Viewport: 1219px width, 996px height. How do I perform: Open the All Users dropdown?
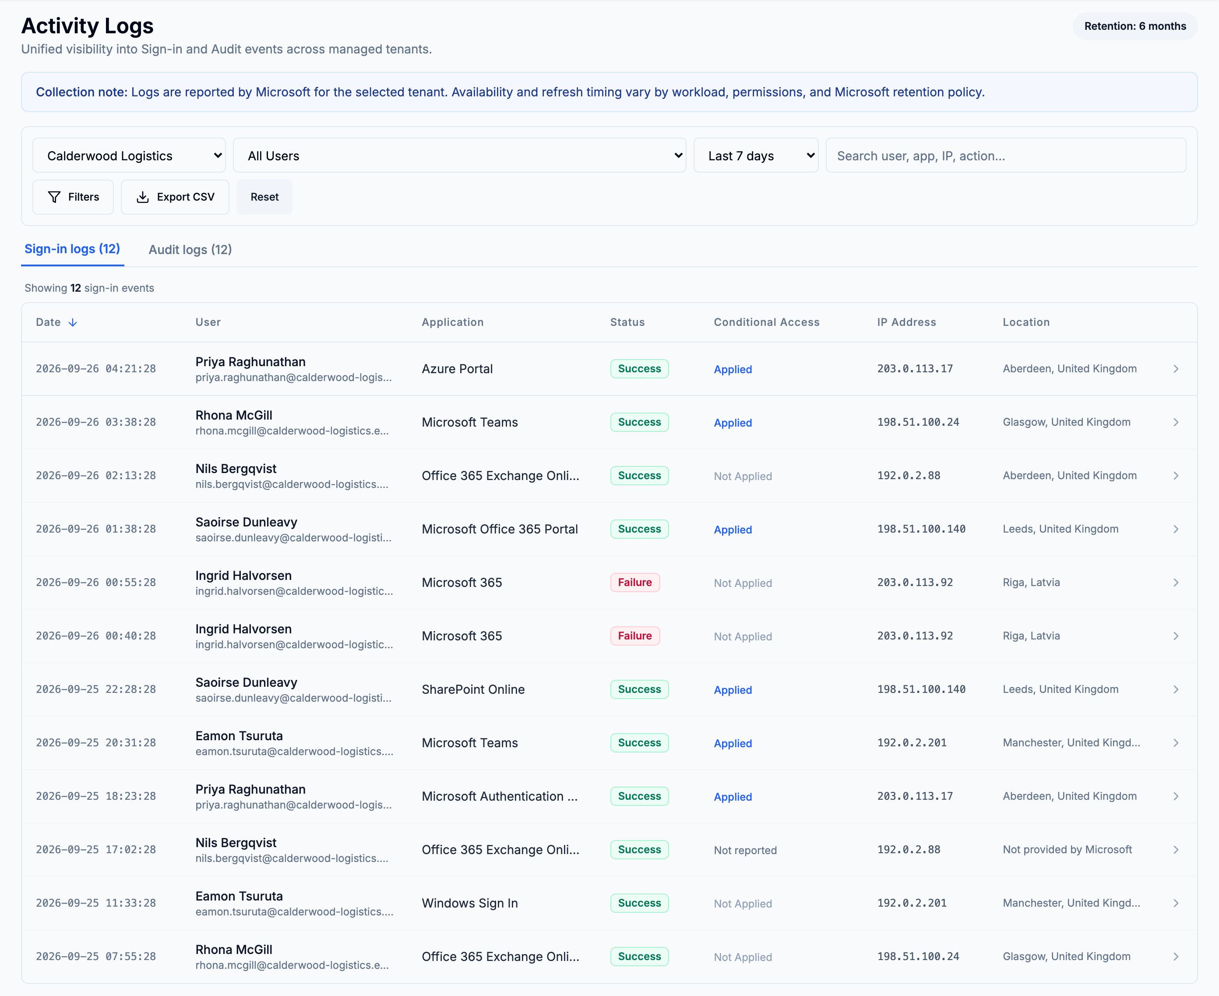459,155
